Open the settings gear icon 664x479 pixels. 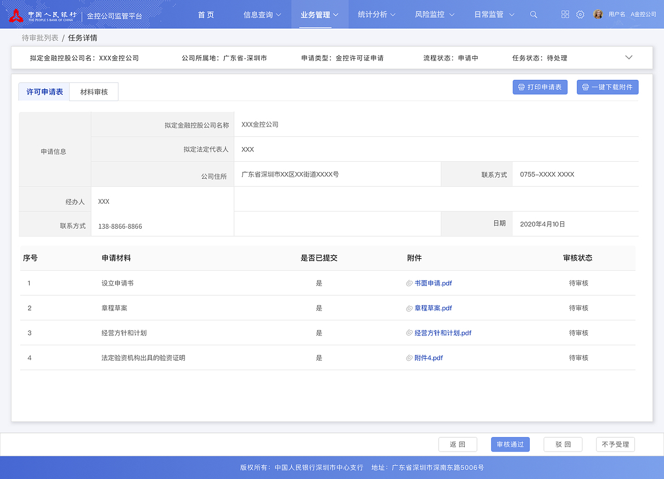(580, 15)
